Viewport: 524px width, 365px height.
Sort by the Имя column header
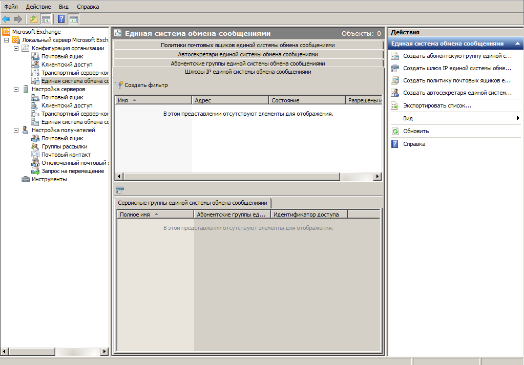(x=153, y=100)
